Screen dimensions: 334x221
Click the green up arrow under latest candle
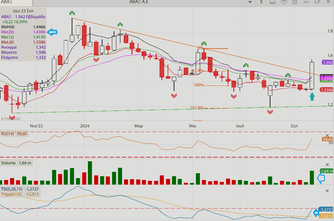click(312, 96)
